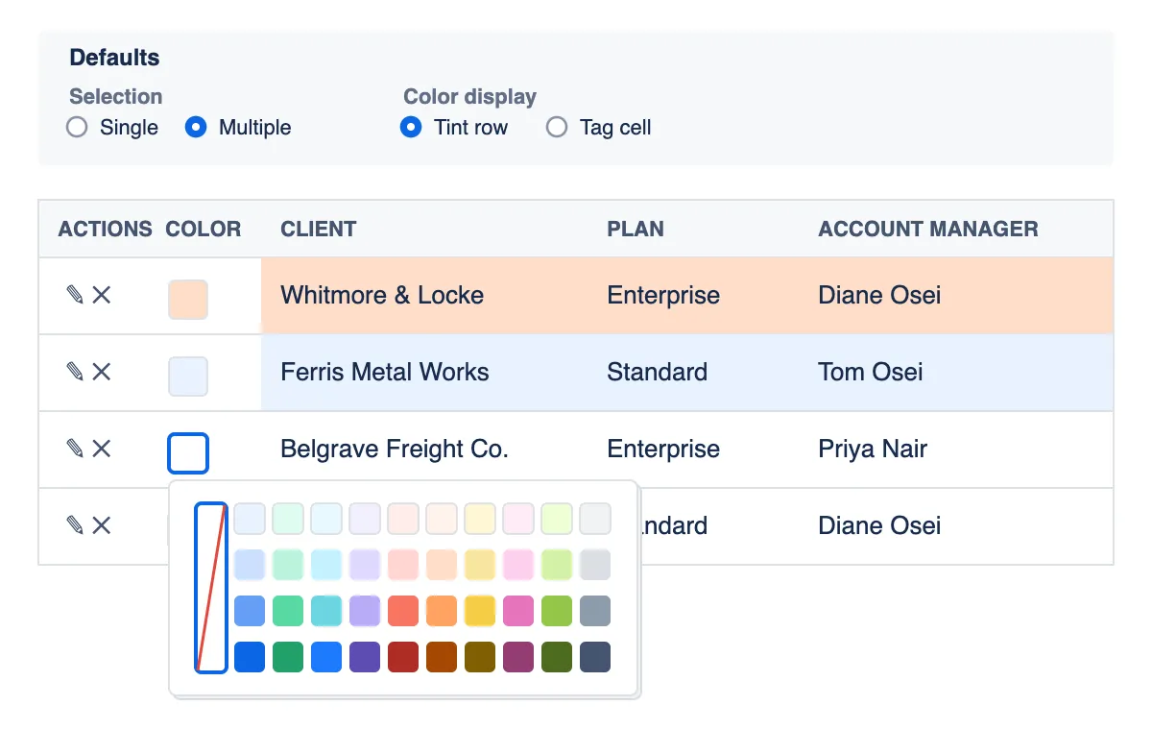Choose the Tag cell color display option

click(557, 127)
